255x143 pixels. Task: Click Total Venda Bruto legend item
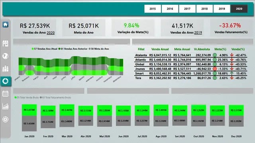27,97
